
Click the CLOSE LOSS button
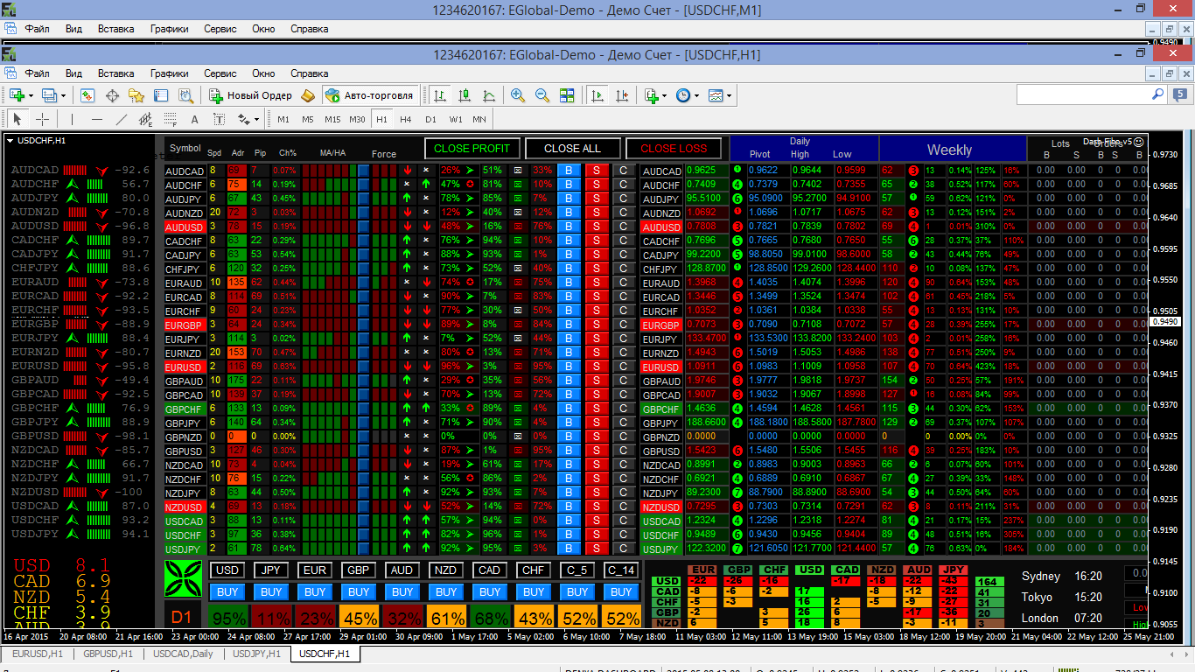[x=674, y=149]
